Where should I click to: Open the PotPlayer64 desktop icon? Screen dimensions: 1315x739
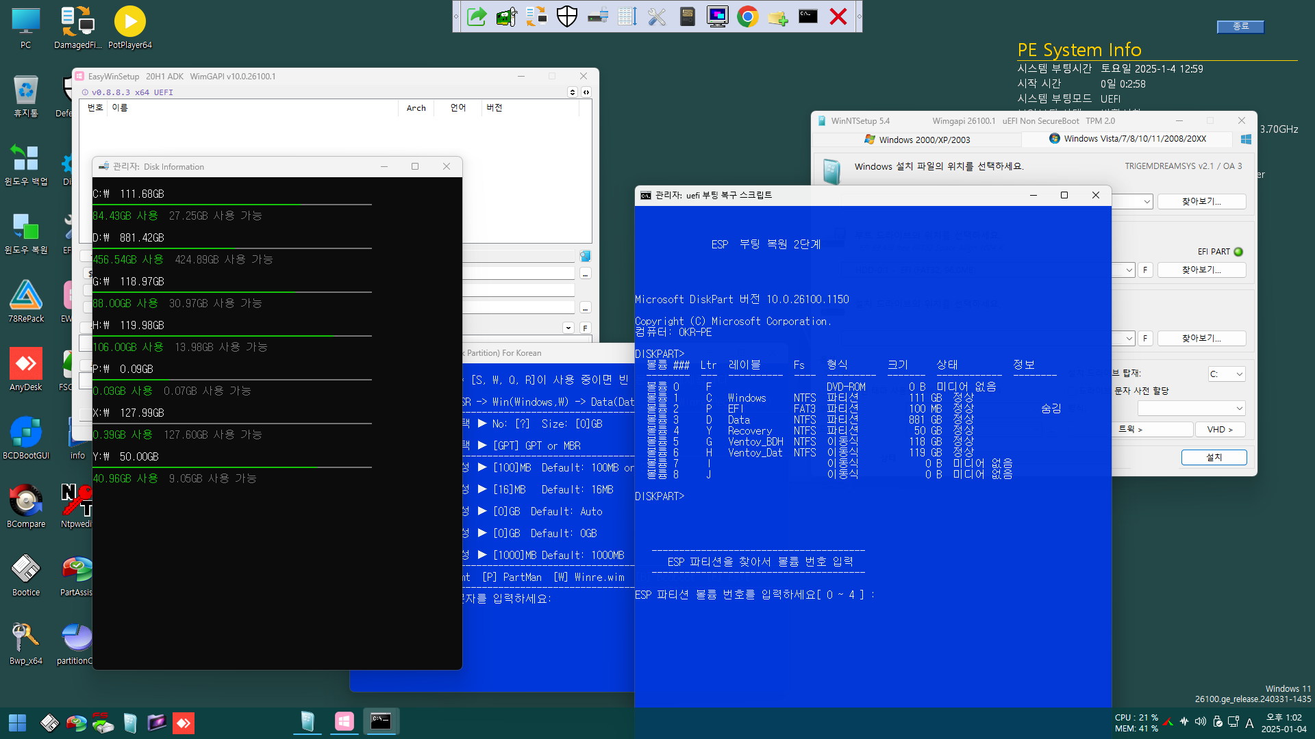130,27
